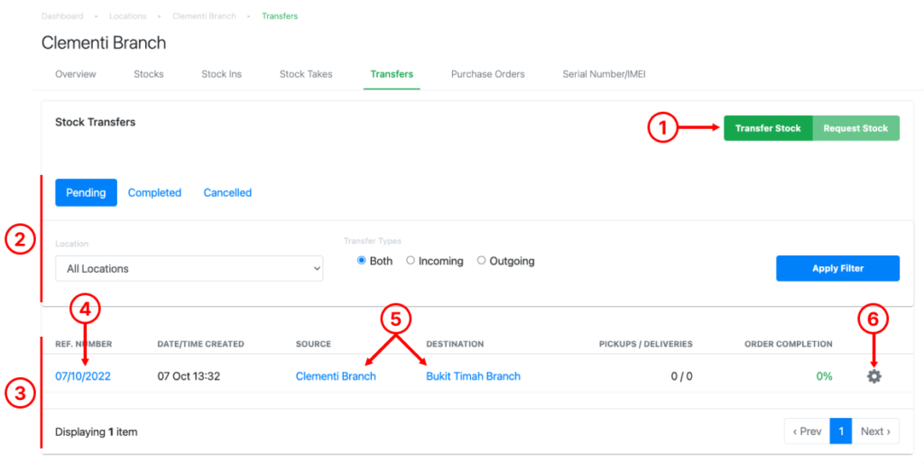Open the Serial Number/IMEI tab

click(x=604, y=74)
